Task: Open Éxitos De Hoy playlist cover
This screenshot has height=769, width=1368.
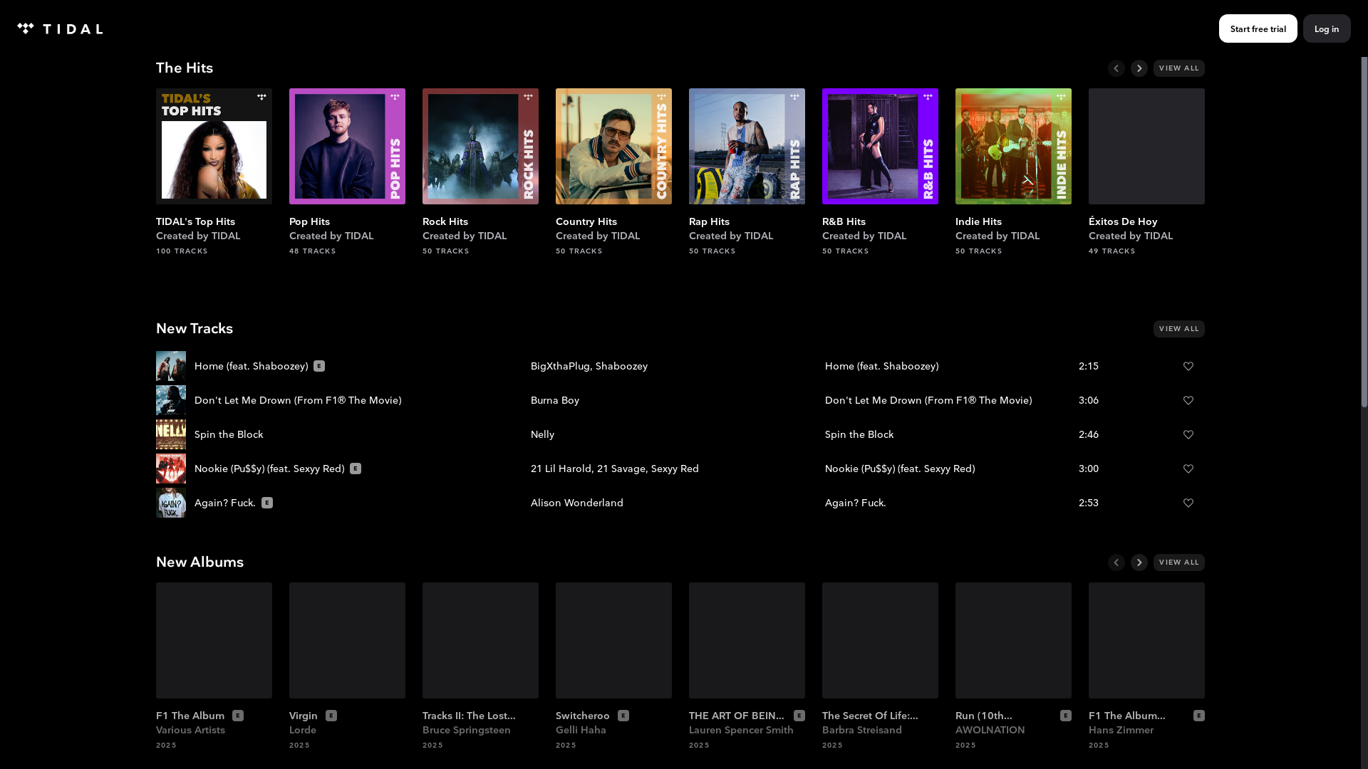Action: (1146, 146)
